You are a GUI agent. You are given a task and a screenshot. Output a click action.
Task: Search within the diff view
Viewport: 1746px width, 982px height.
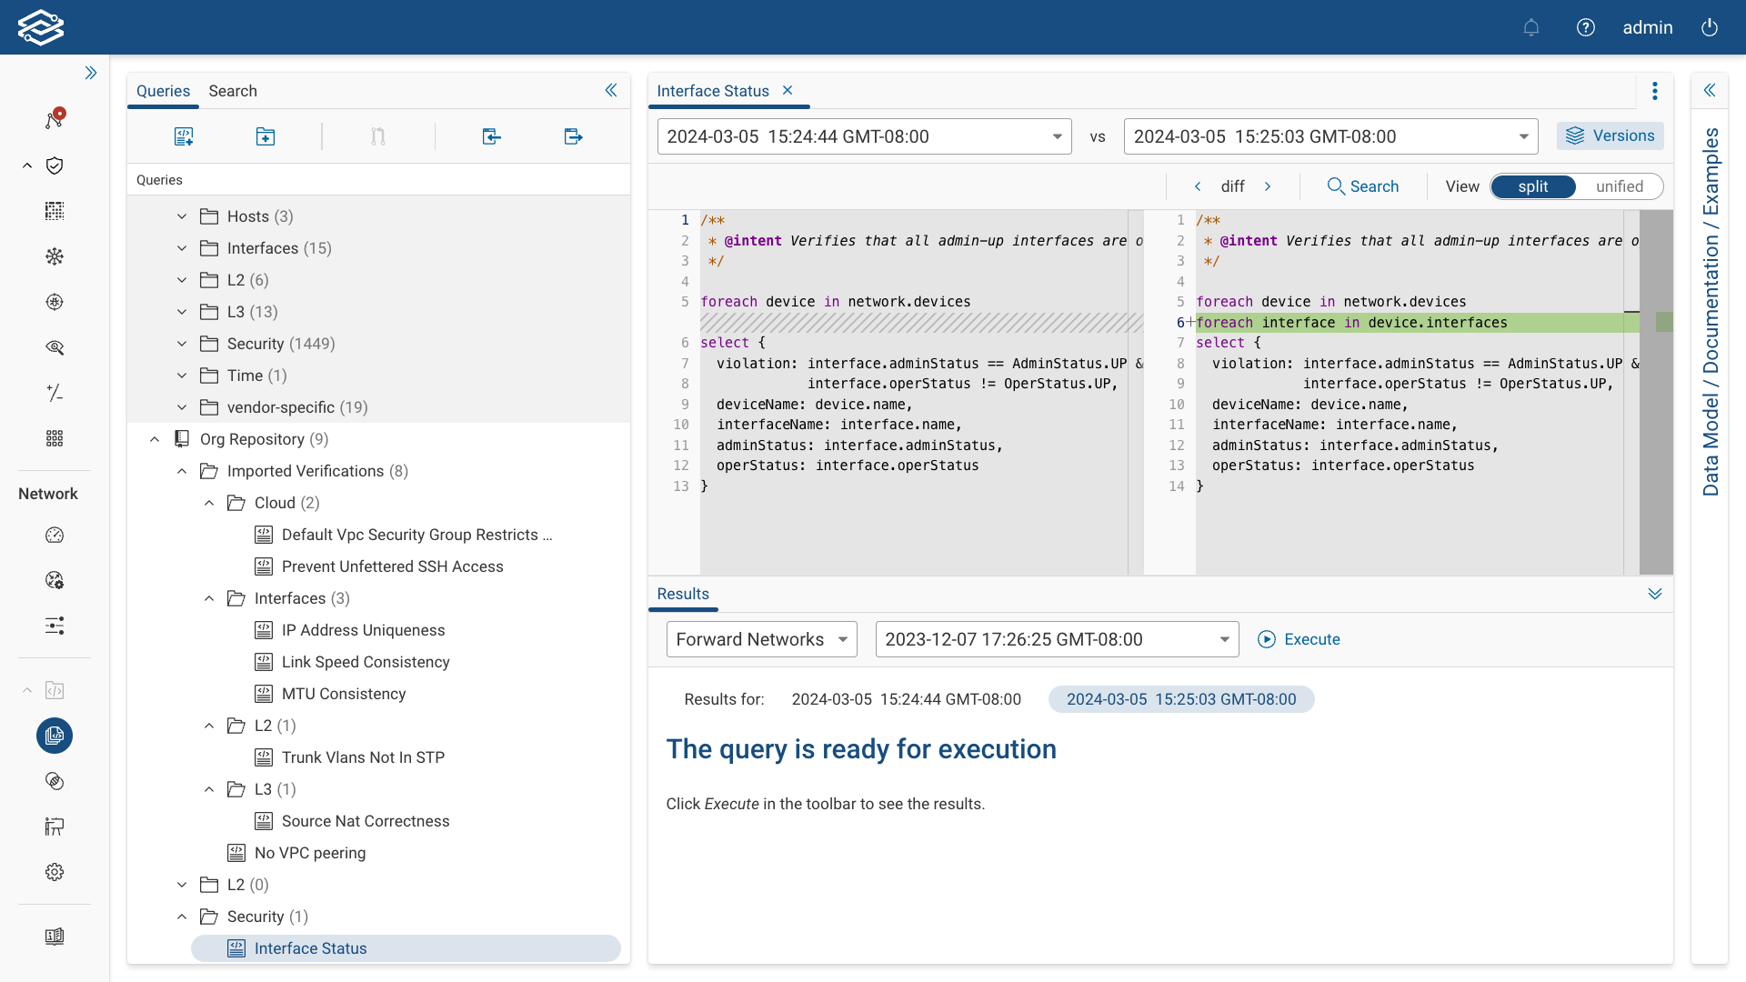click(1363, 186)
